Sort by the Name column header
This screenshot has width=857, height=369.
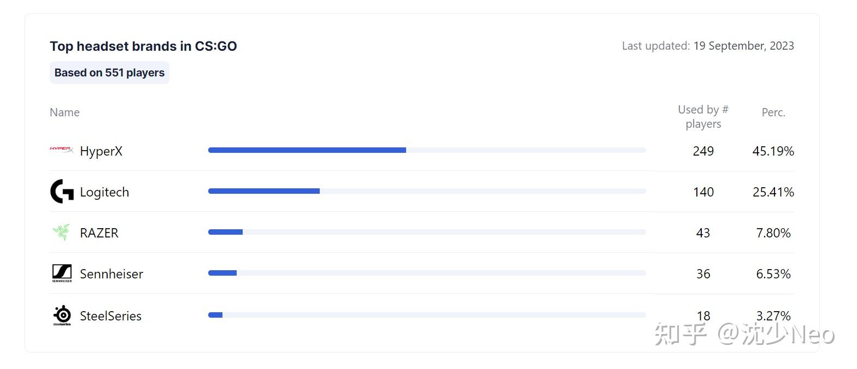tap(64, 112)
